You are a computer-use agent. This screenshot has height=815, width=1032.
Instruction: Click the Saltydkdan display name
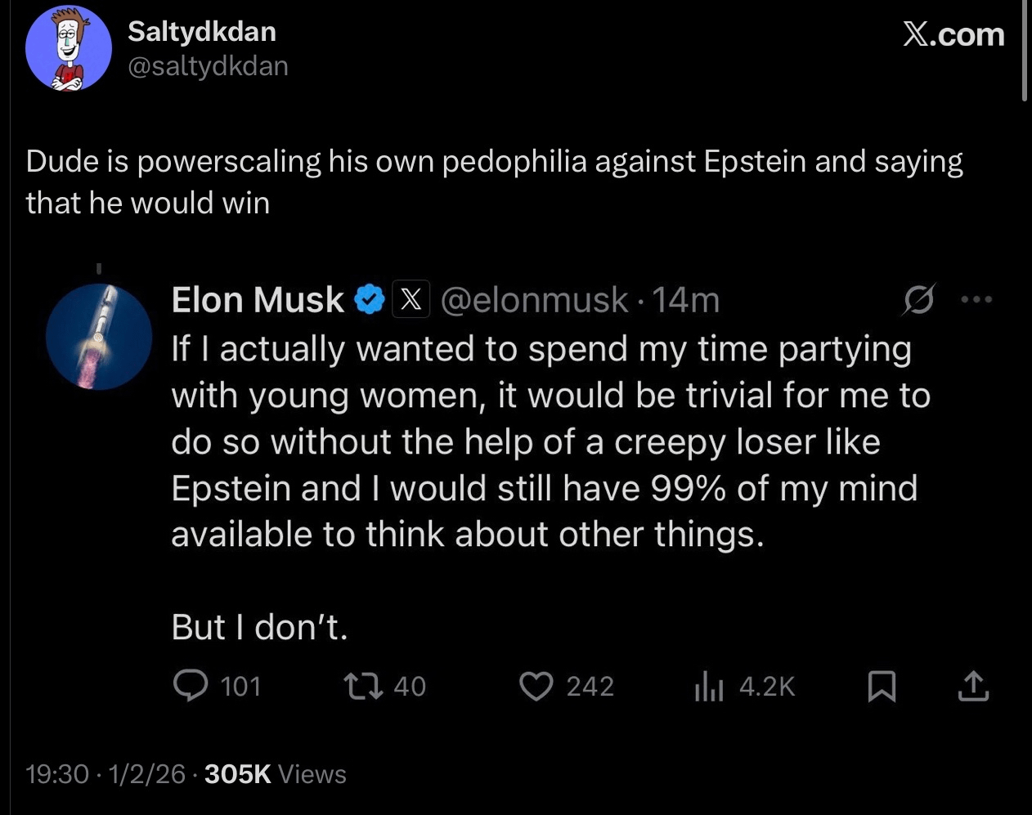click(202, 32)
